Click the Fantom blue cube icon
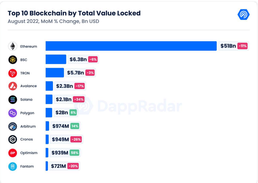This screenshot has height=183, width=258. click(13, 166)
